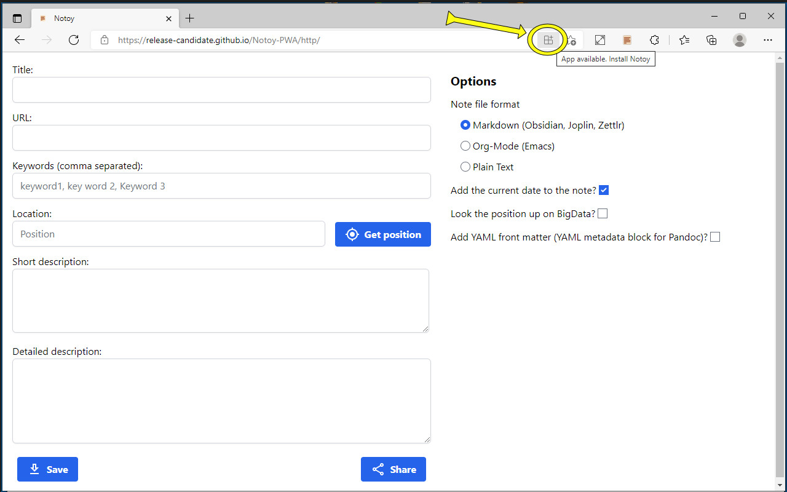View site information lock icon
Viewport: 787px width, 492px height.
pyautogui.click(x=105, y=40)
